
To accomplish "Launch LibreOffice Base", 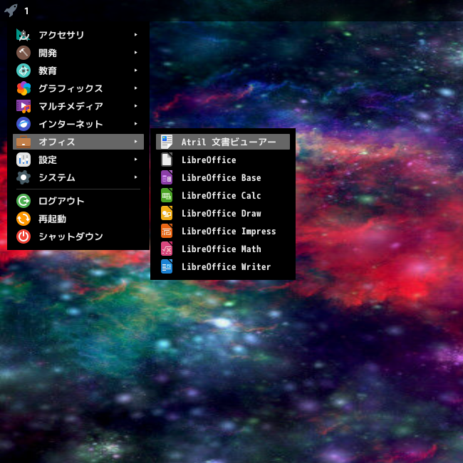I will click(x=223, y=177).
